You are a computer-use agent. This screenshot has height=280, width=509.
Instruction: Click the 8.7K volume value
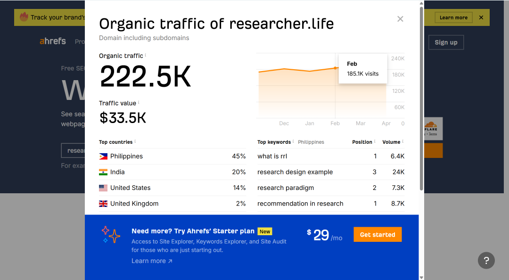point(398,204)
